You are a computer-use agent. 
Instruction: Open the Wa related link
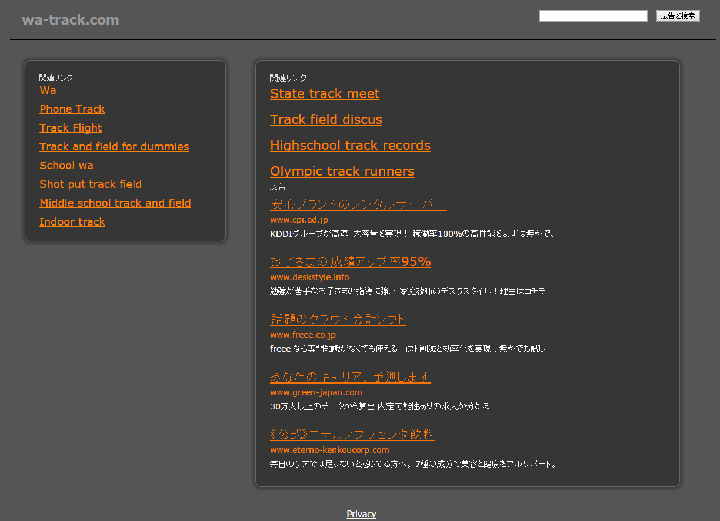click(48, 90)
